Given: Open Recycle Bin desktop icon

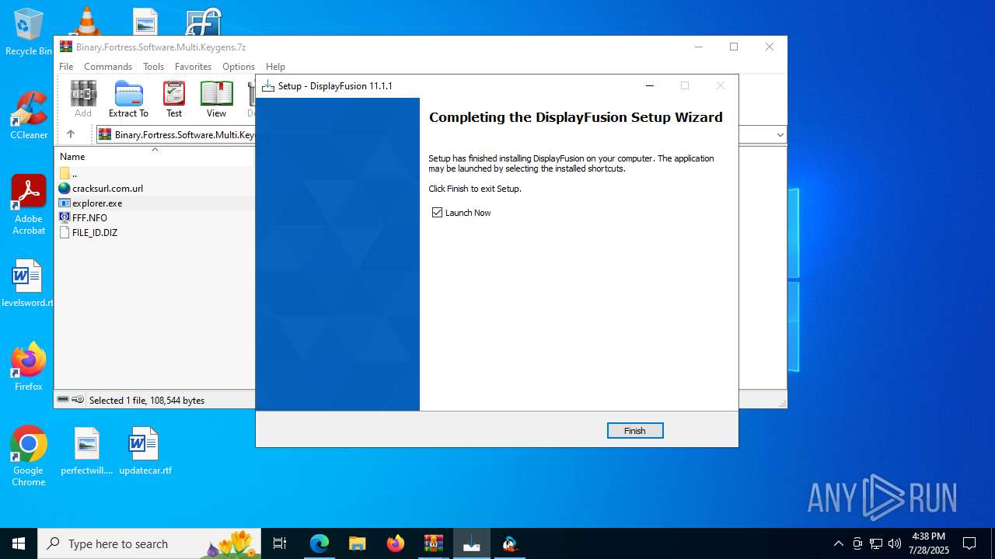Looking at the screenshot, I should click(29, 33).
